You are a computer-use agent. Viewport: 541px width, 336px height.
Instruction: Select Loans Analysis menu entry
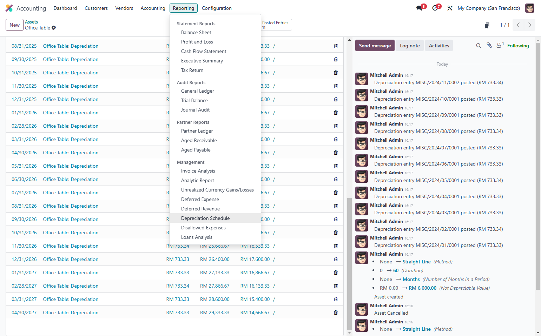click(x=215, y=237)
